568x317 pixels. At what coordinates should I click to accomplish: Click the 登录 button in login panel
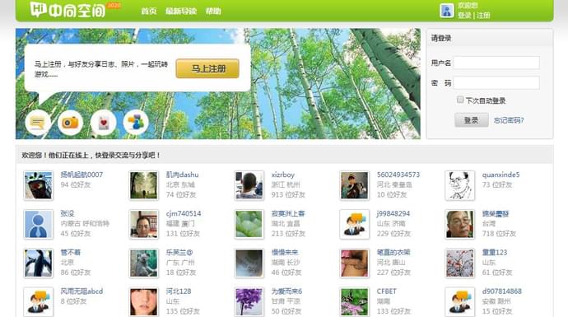point(472,120)
